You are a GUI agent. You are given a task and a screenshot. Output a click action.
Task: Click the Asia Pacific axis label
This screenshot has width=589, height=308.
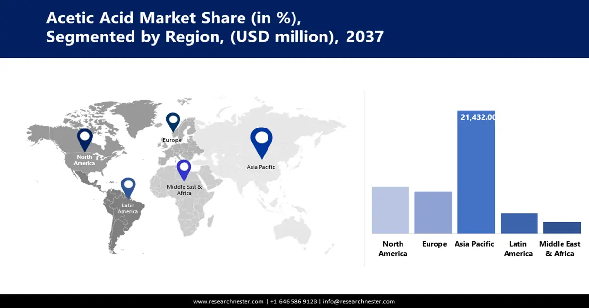474,244
